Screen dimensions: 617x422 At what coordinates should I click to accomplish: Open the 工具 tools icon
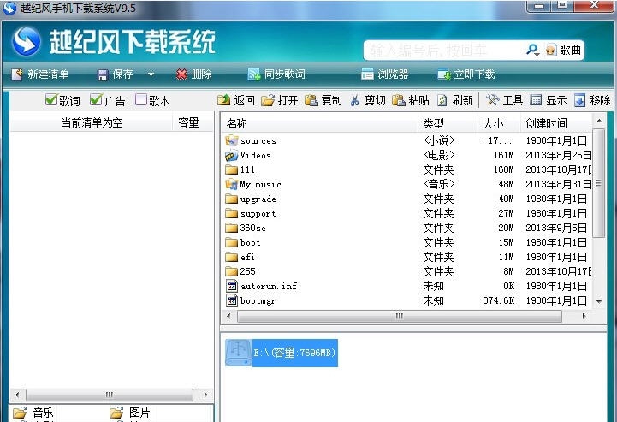coord(492,100)
